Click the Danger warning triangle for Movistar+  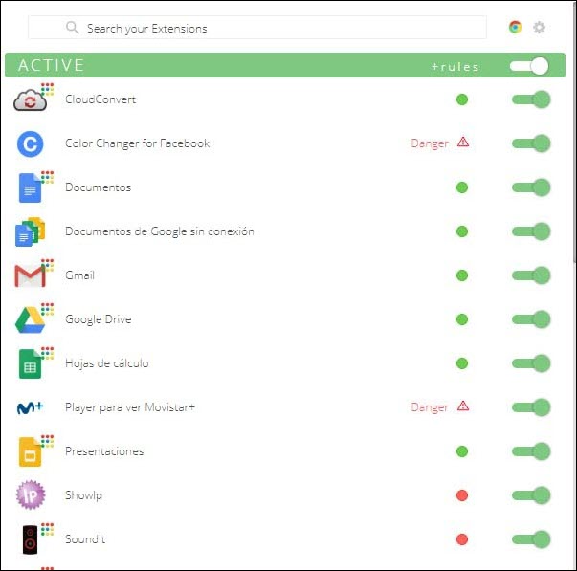pos(463,406)
